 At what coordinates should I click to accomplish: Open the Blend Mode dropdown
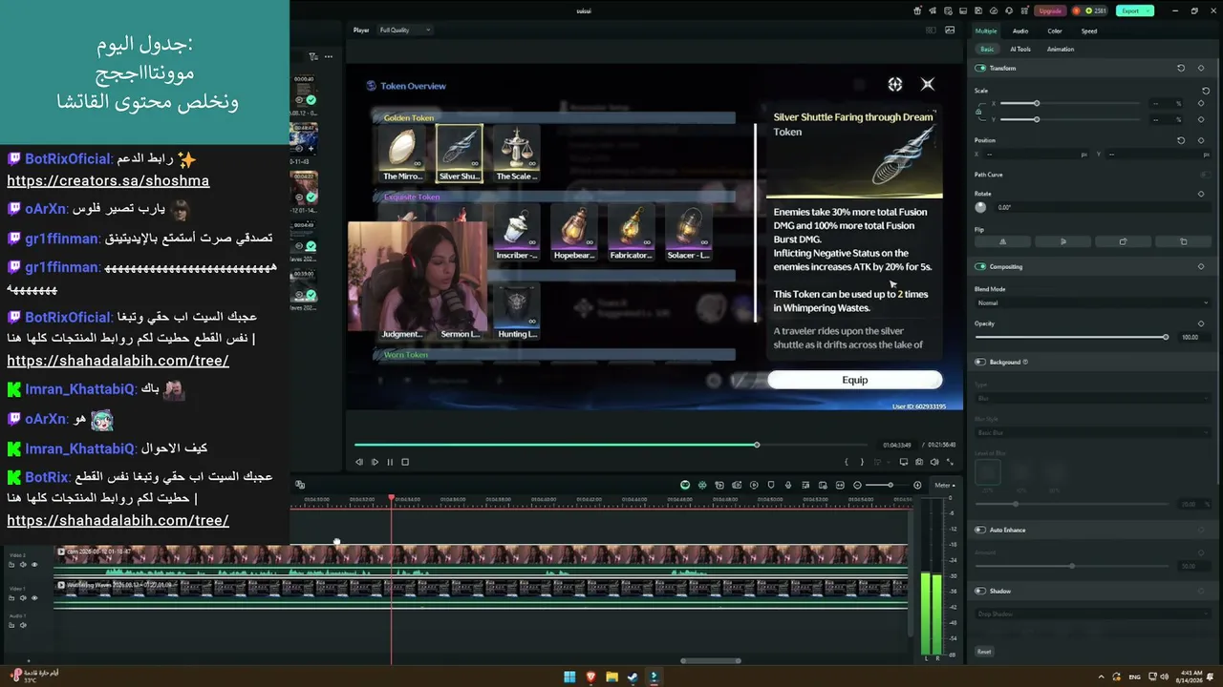coord(1092,302)
